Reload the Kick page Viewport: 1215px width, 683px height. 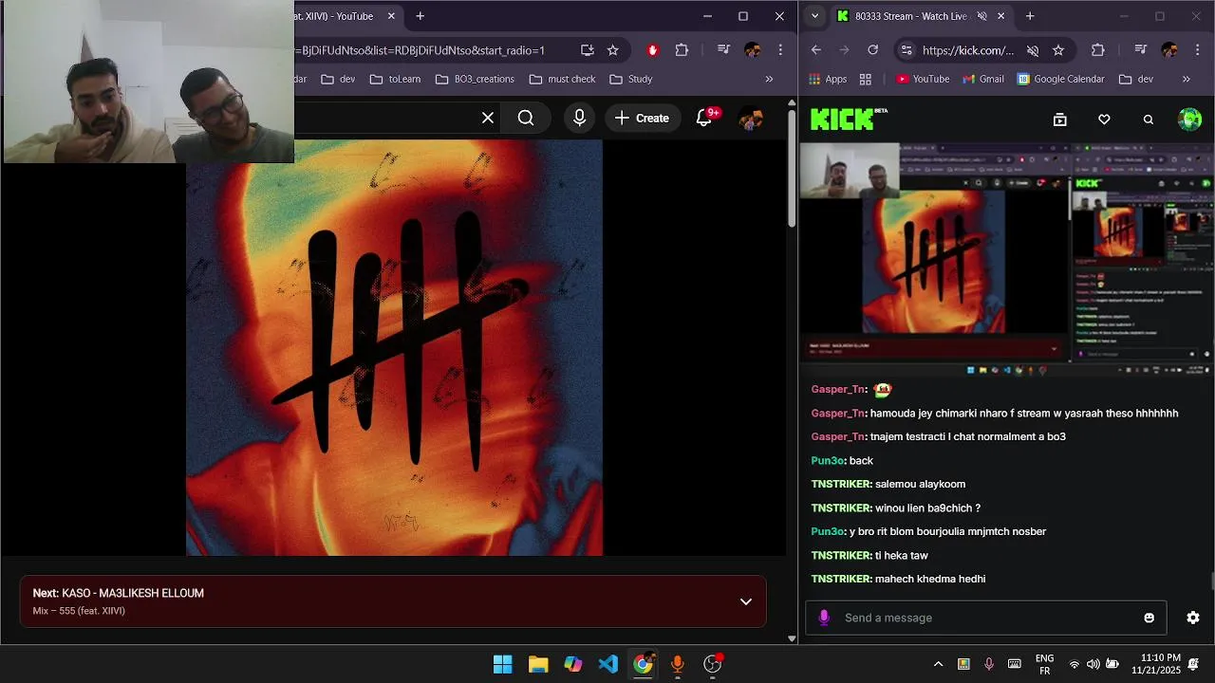click(x=873, y=50)
